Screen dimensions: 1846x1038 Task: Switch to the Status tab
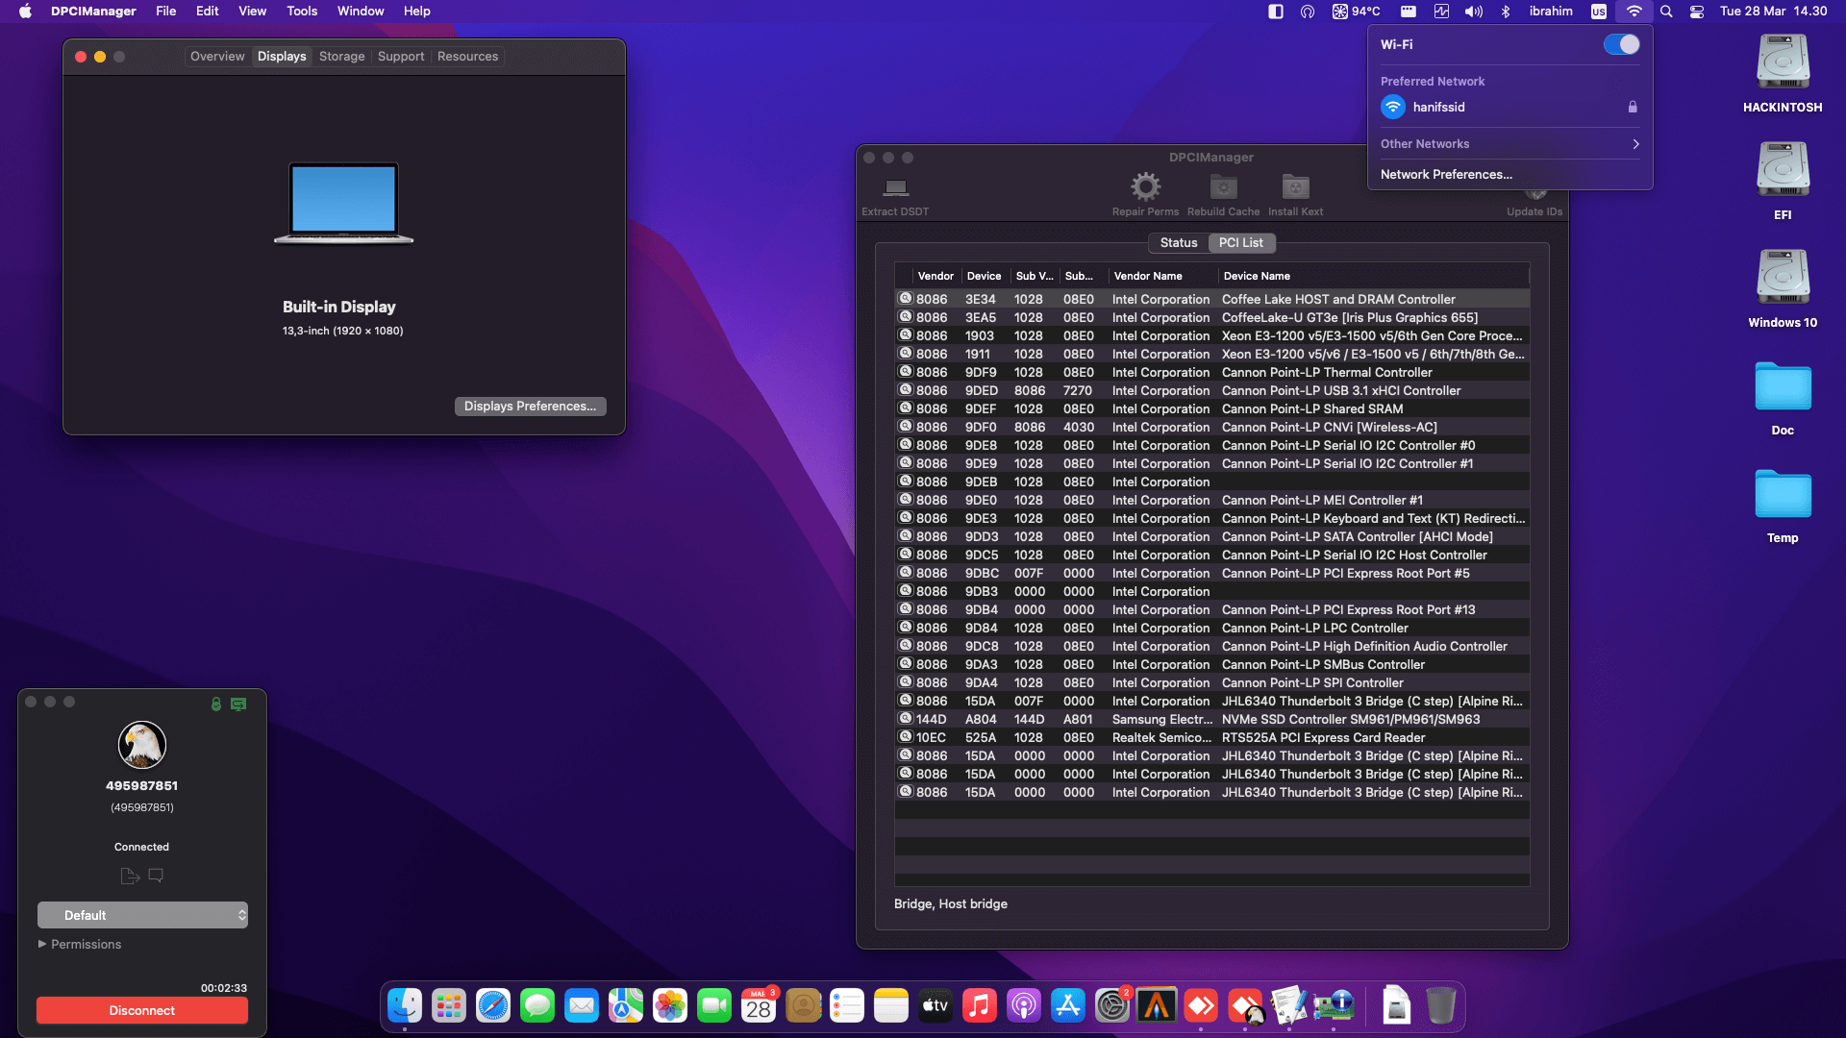tap(1178, 242)
